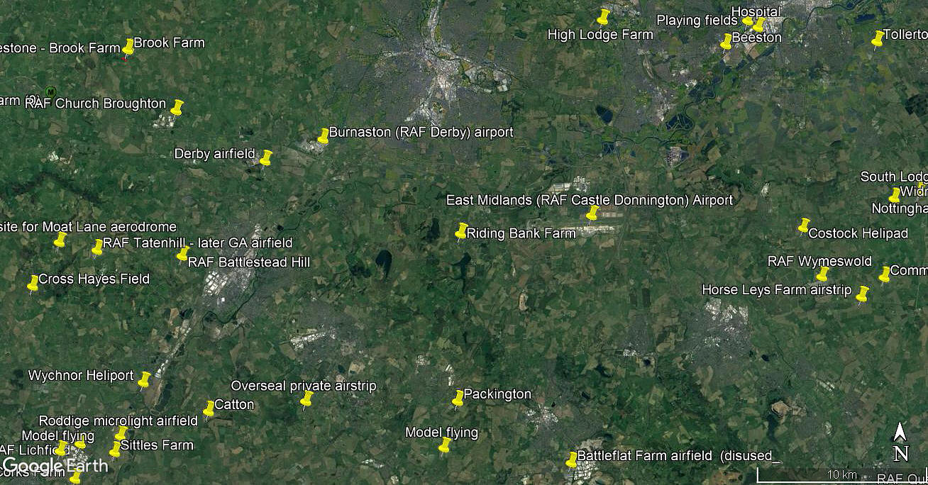
Task: Click the Wychnor Heliport pushpin
Action: tap(144, 380)
